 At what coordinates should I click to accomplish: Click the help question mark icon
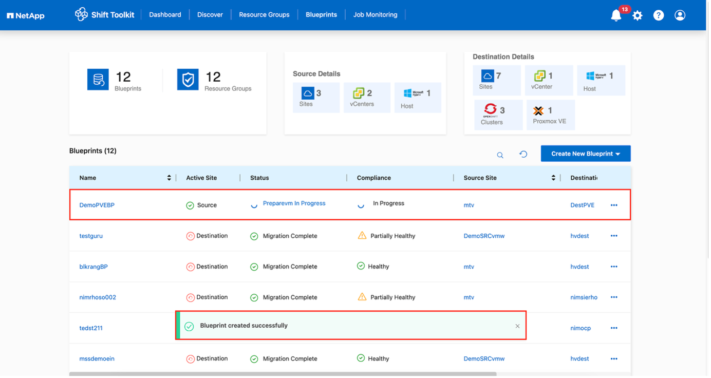pyautogui.click(x=659, y=15)
